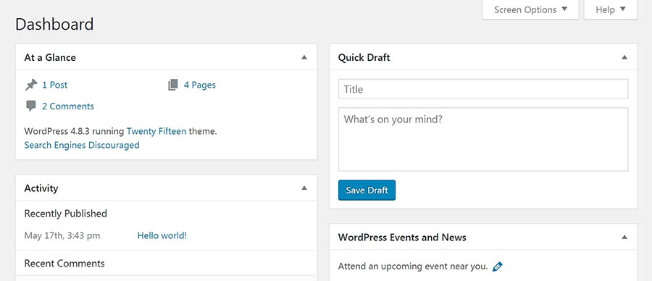Screen dimensions: 652x281
Task: Click the May 17th, 3:43 pm timestamp
Action: [62, 235]
